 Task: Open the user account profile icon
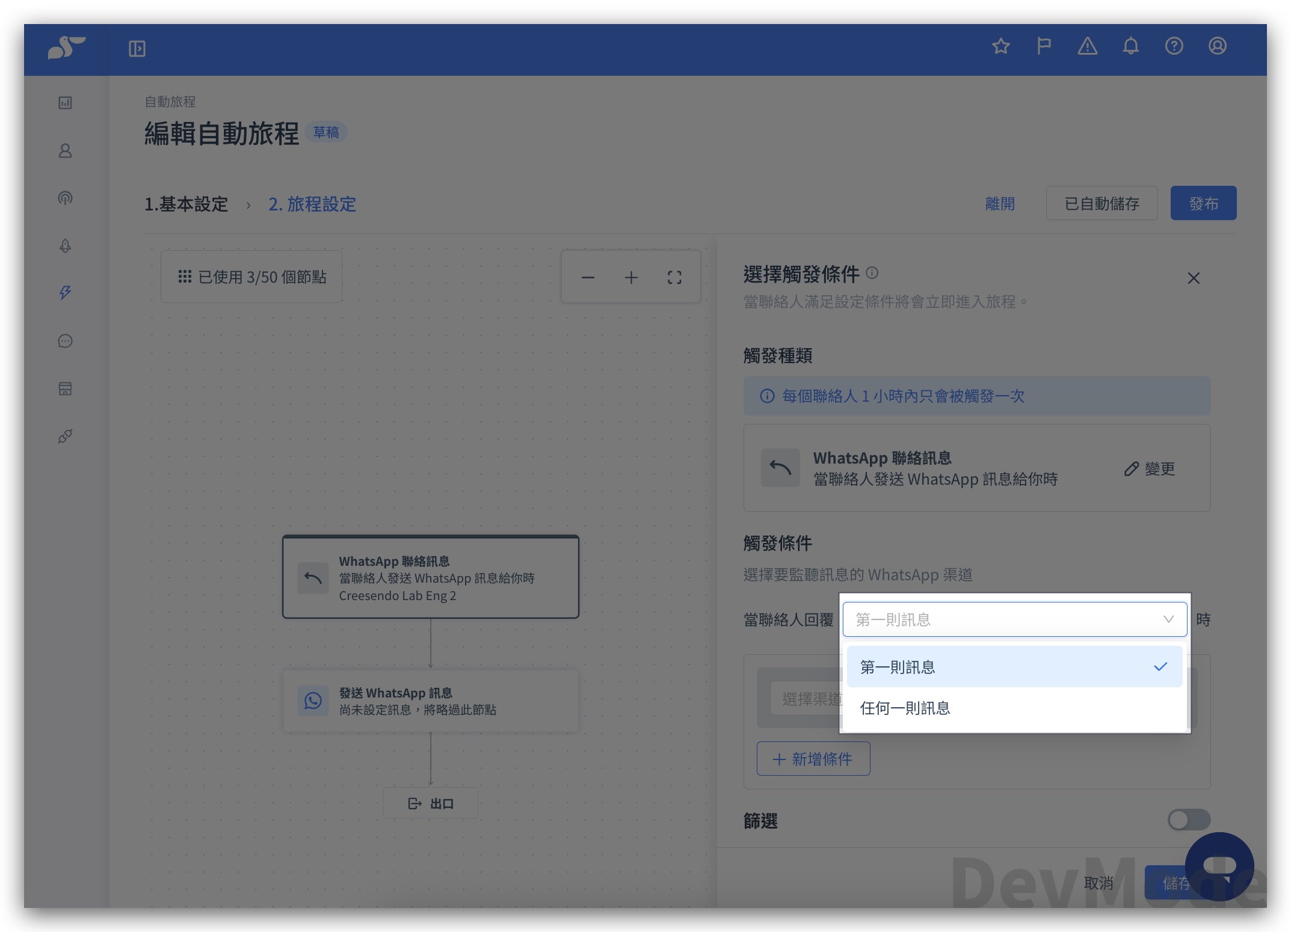click(1218, 46)
